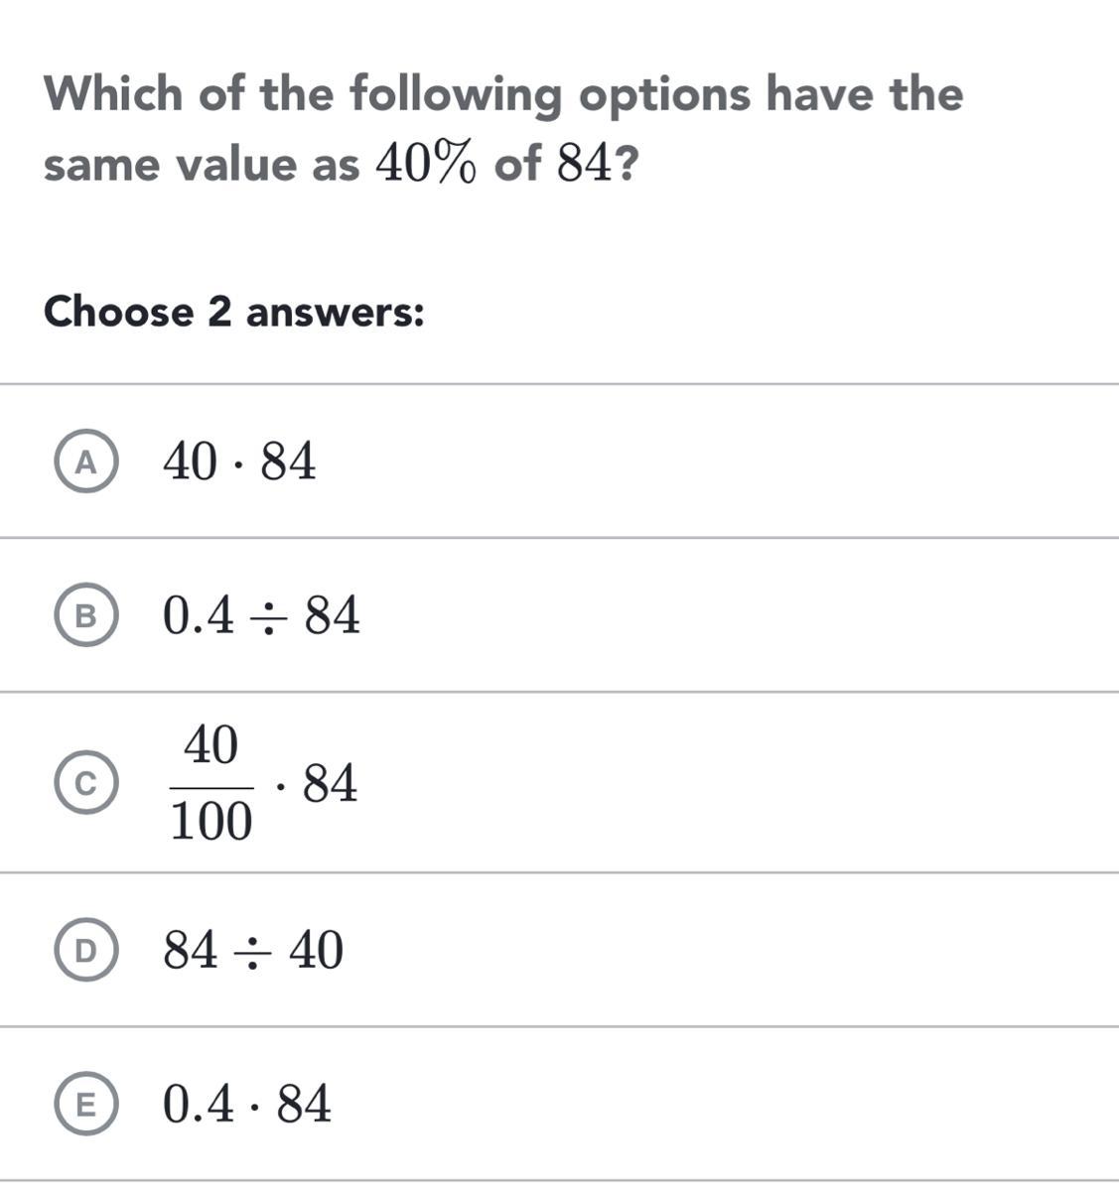Click the expression 84 ÷ 40
1119x1191 pixels.
[x=253, y=951]
